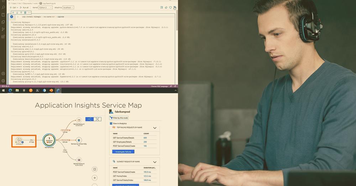Open the Search view in the activity bar
The height and width of the screenshot is (186, 356).
(x=3, y=7)
